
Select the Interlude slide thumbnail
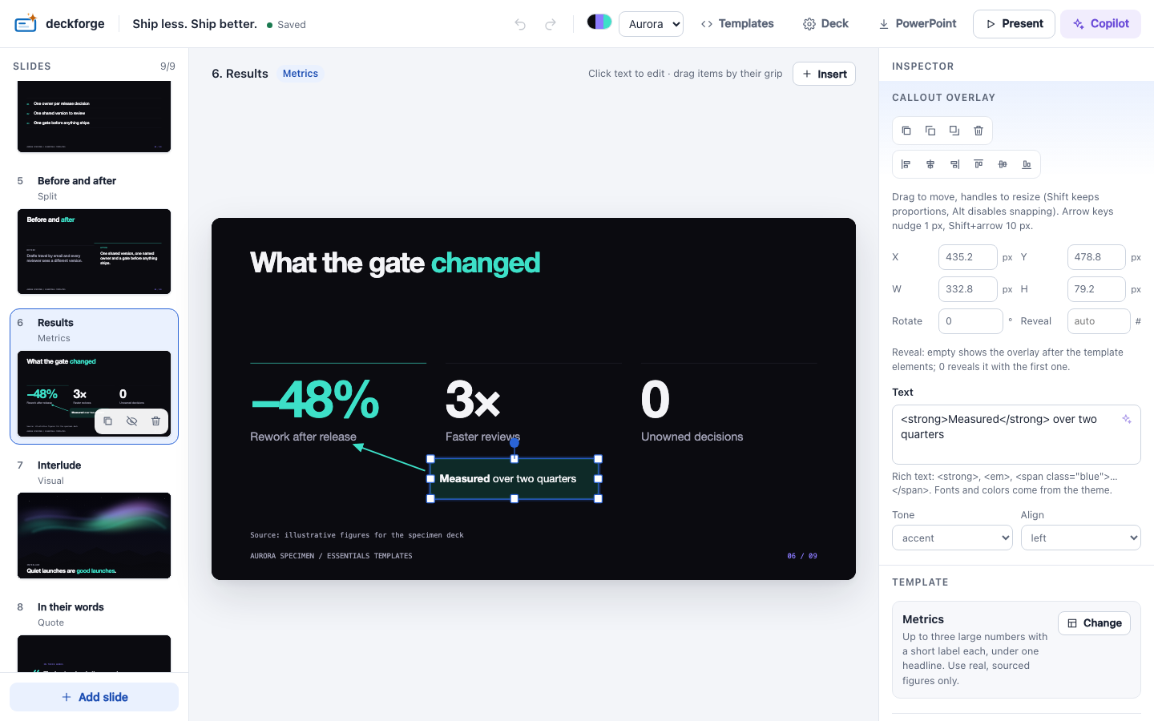[x=94, y=535]
